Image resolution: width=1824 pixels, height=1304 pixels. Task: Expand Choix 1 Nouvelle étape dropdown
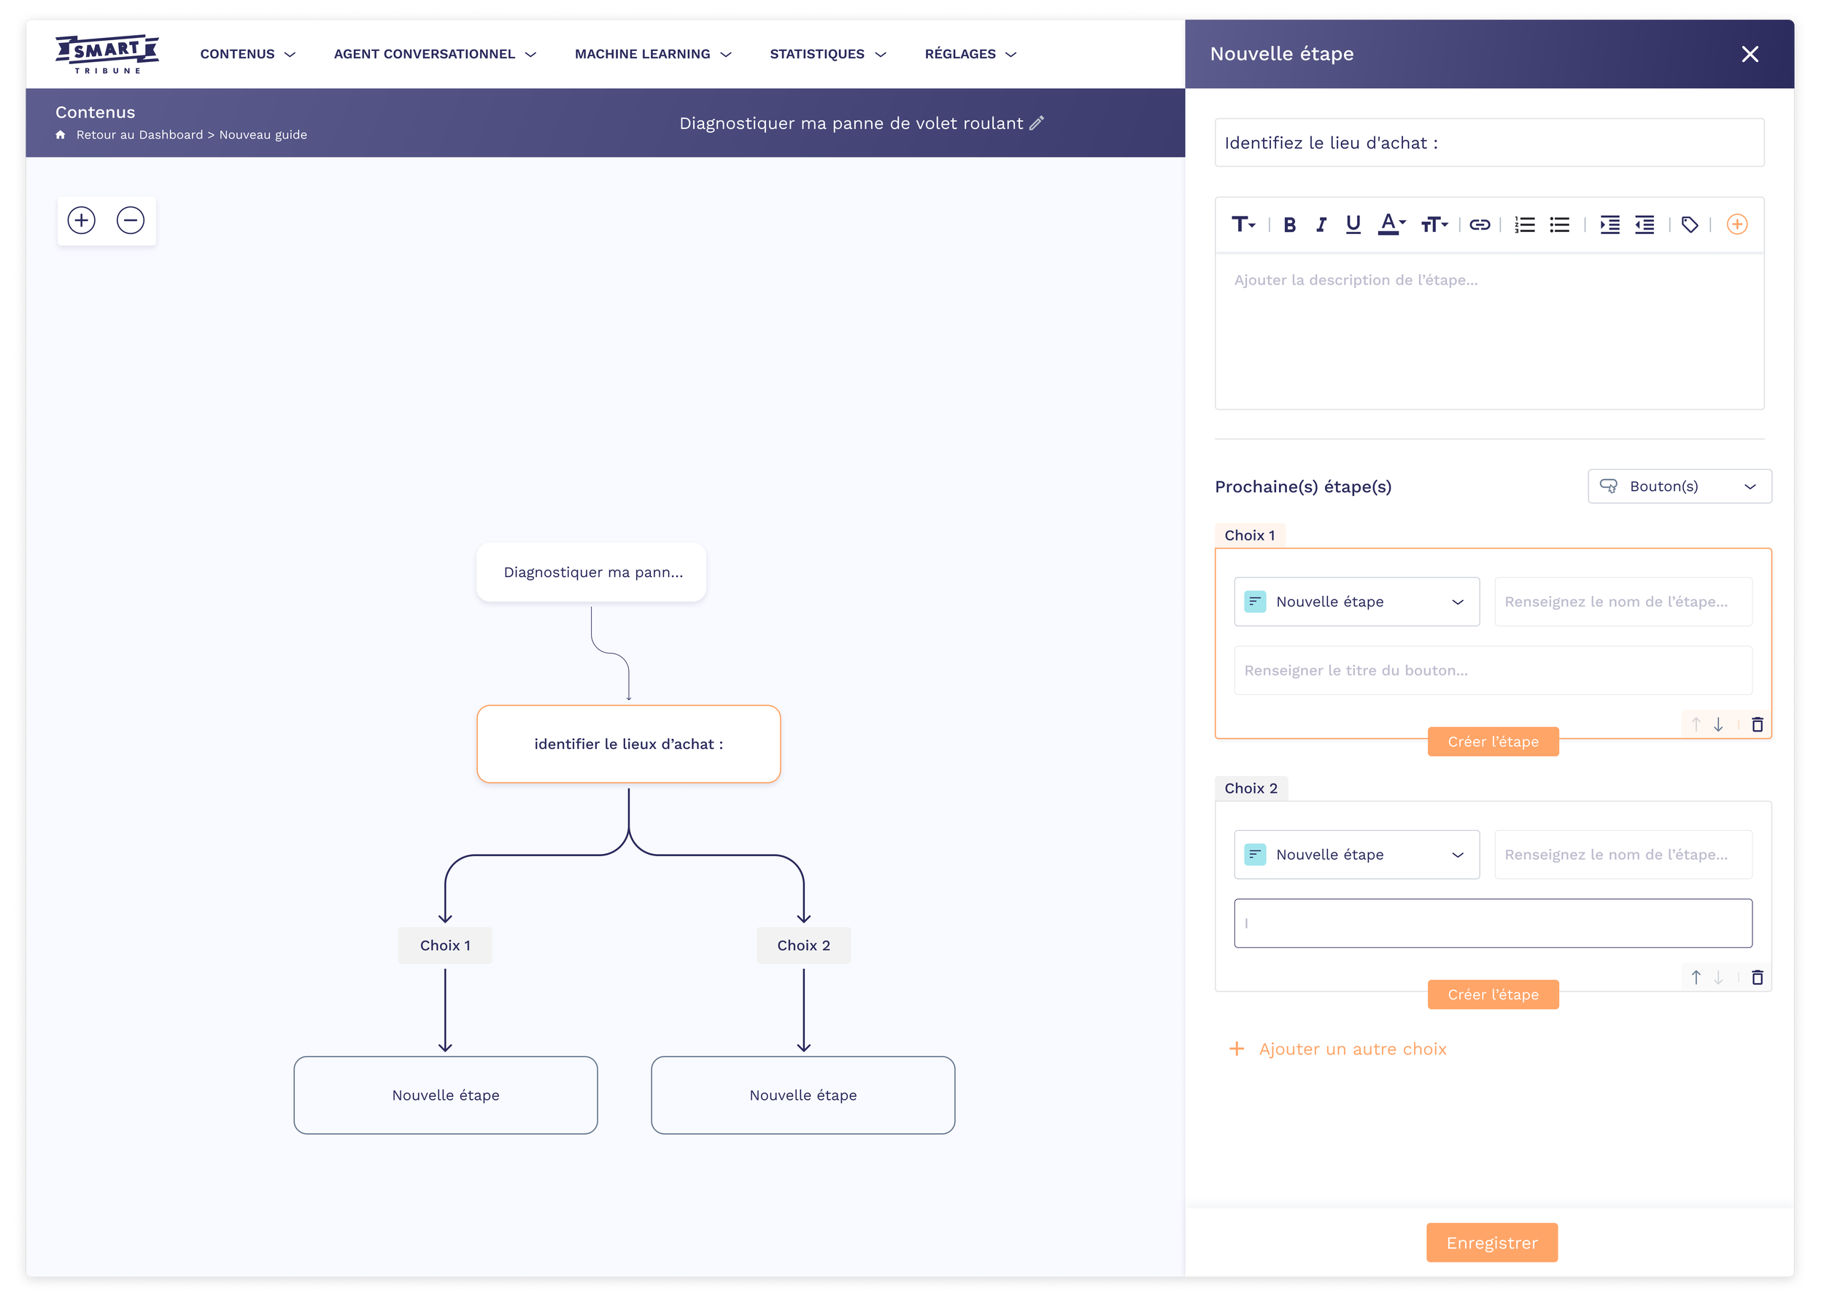1356,602
